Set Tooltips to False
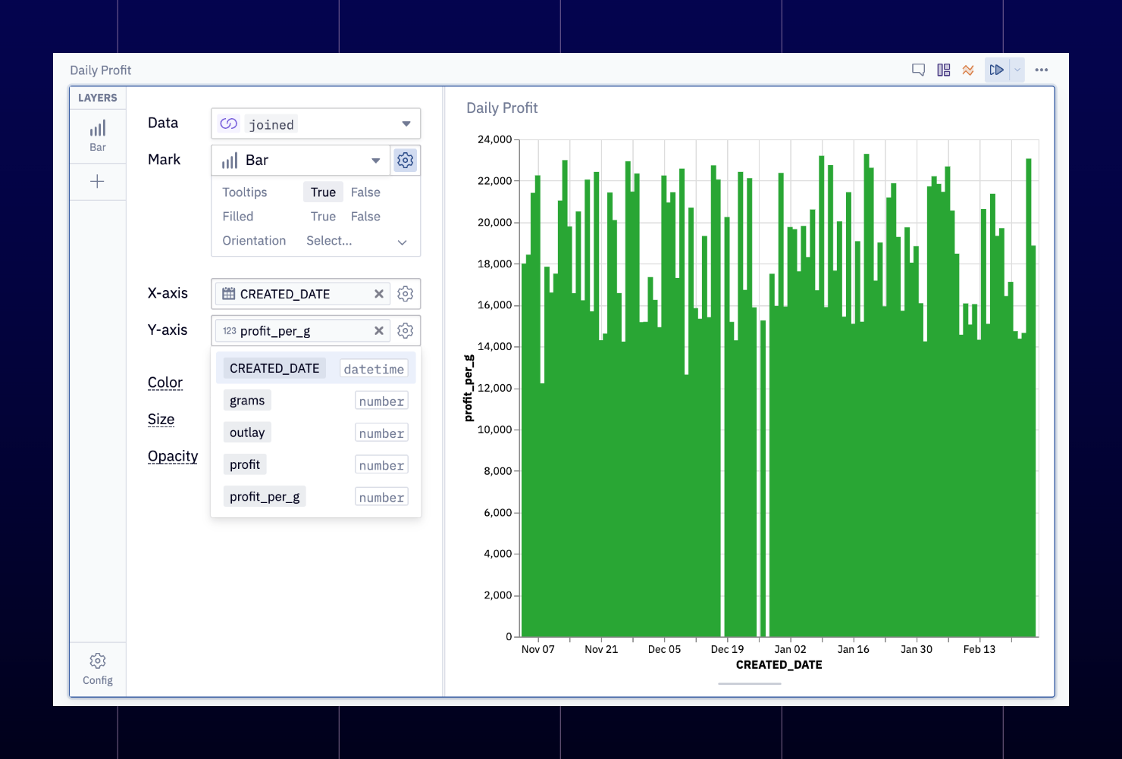The width and height of the screenshot is (1122, 759). pos(365,192)
